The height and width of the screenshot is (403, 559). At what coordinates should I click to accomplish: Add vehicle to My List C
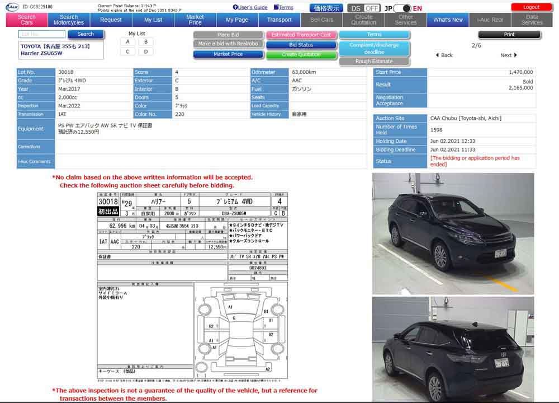coord(127,51)
